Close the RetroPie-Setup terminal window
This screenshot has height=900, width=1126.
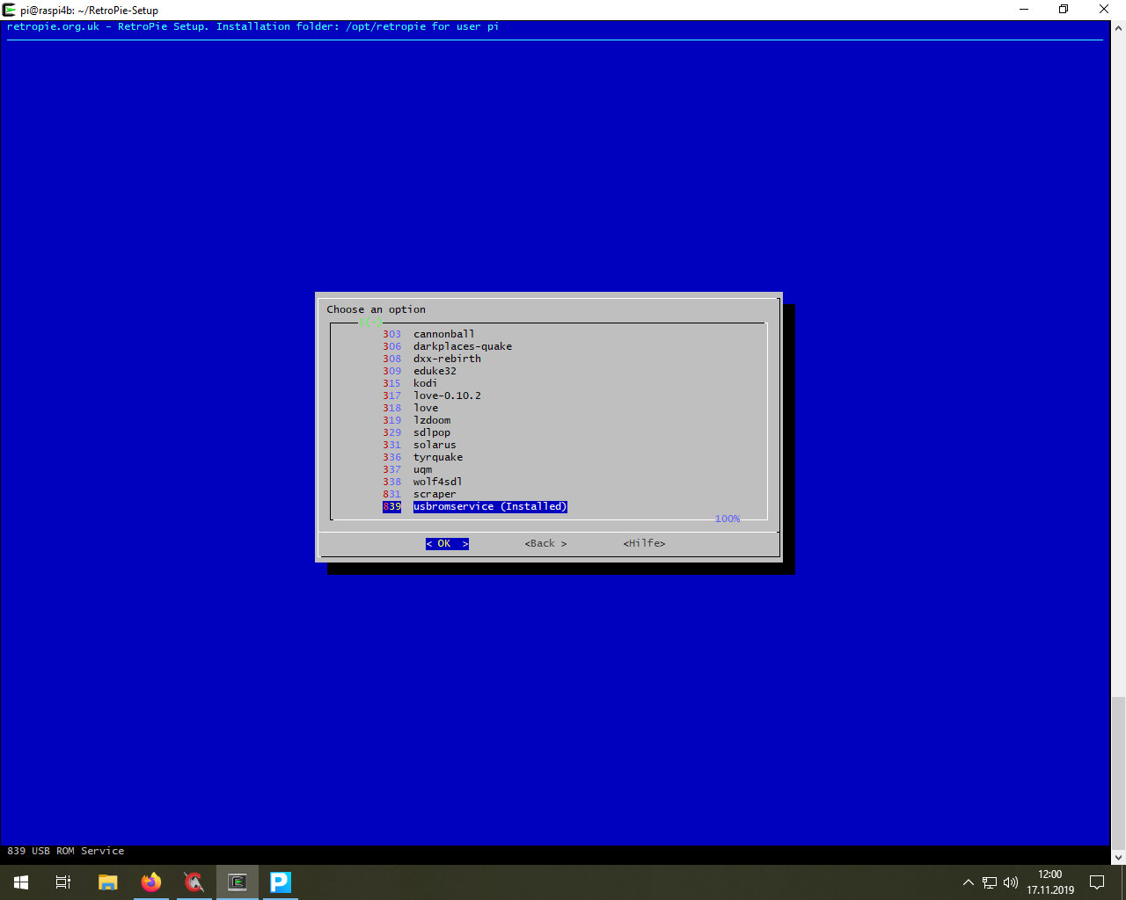(x=1104, y=10)
